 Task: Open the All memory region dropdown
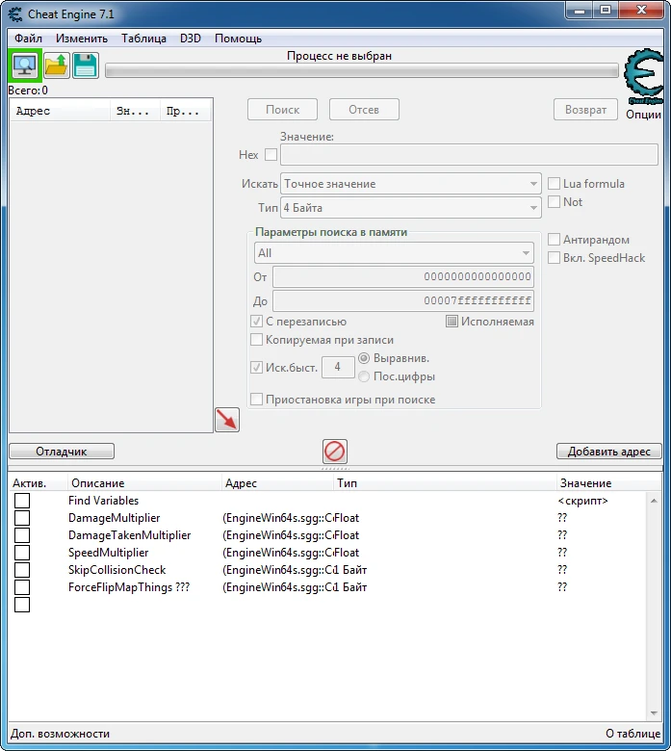[394, 253]
